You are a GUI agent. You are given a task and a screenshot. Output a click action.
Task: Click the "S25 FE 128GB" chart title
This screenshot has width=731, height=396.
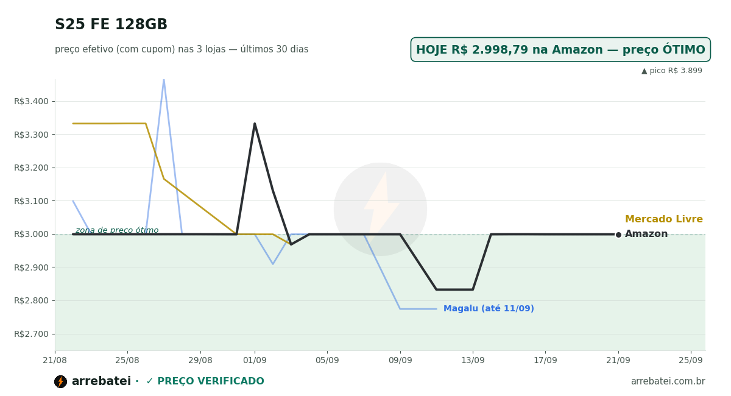(x=111, y=25)
